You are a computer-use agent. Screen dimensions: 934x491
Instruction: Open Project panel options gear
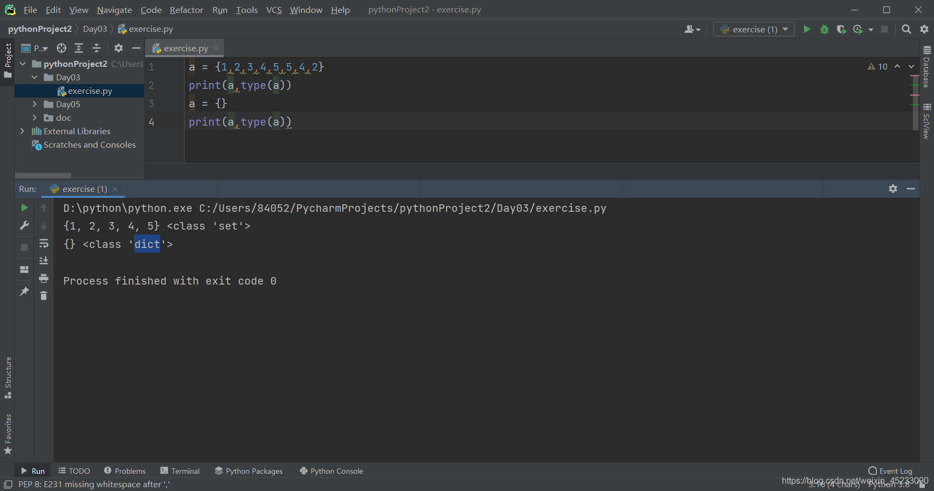(x=119, y=48)
